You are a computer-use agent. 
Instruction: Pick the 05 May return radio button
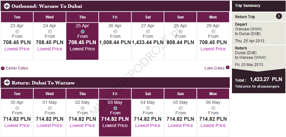[181, 108]
